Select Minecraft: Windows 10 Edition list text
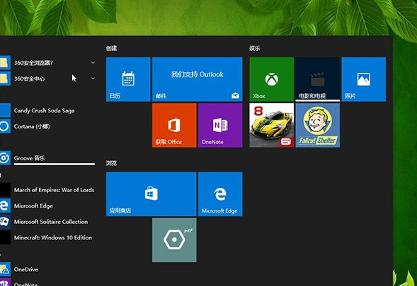Screen dimensions: 417x286 coord(53,238)
